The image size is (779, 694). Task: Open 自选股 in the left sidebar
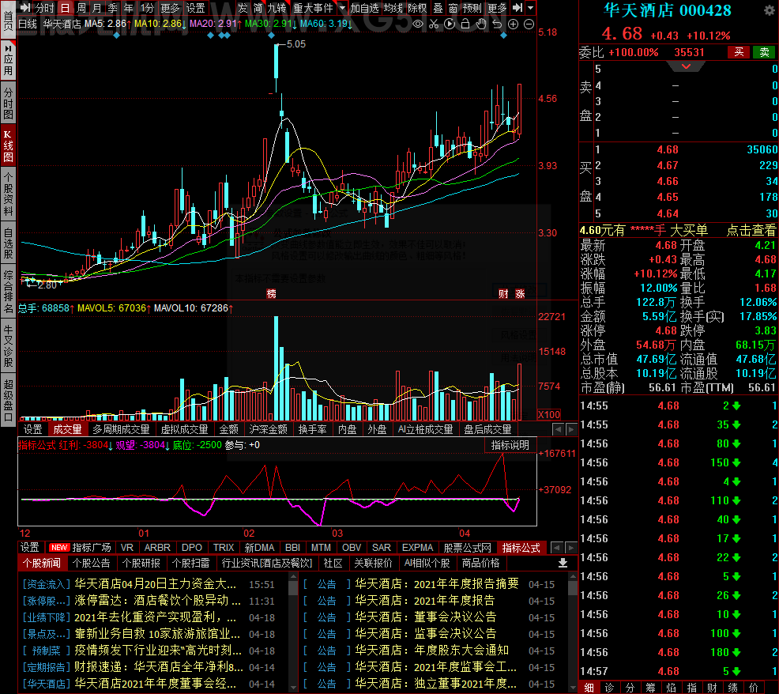click(x=8, y=243)
